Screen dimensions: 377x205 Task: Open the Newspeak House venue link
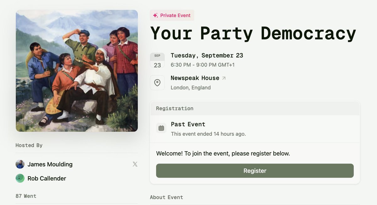tap(195, 78)
